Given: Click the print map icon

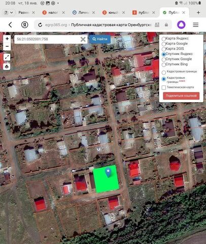Looking at the screenshot, I should pyautogui.click(x=7, y=67).
